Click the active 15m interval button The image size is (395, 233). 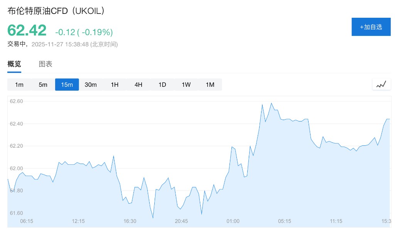coord(67,84)
